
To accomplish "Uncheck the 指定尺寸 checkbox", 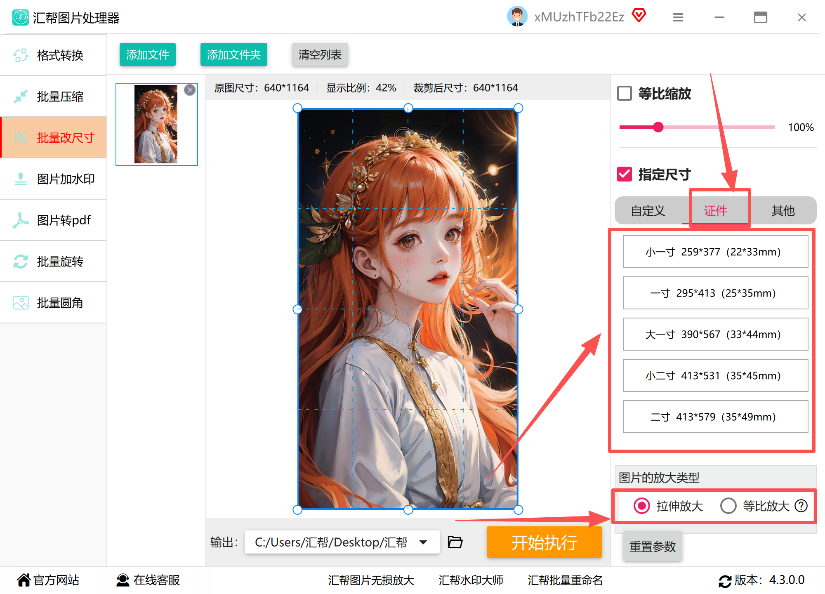I will 625,174.
